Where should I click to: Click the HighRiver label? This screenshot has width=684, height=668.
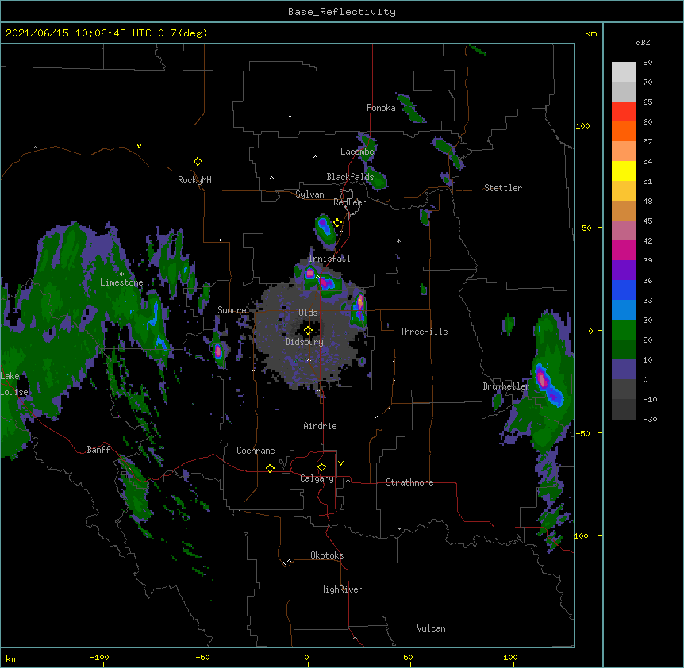point(341,589)
